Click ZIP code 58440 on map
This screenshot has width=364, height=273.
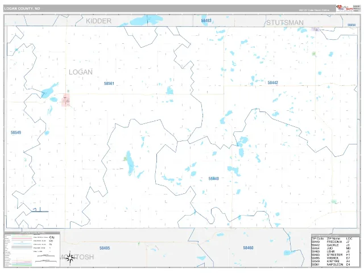[x=214, y=179]
